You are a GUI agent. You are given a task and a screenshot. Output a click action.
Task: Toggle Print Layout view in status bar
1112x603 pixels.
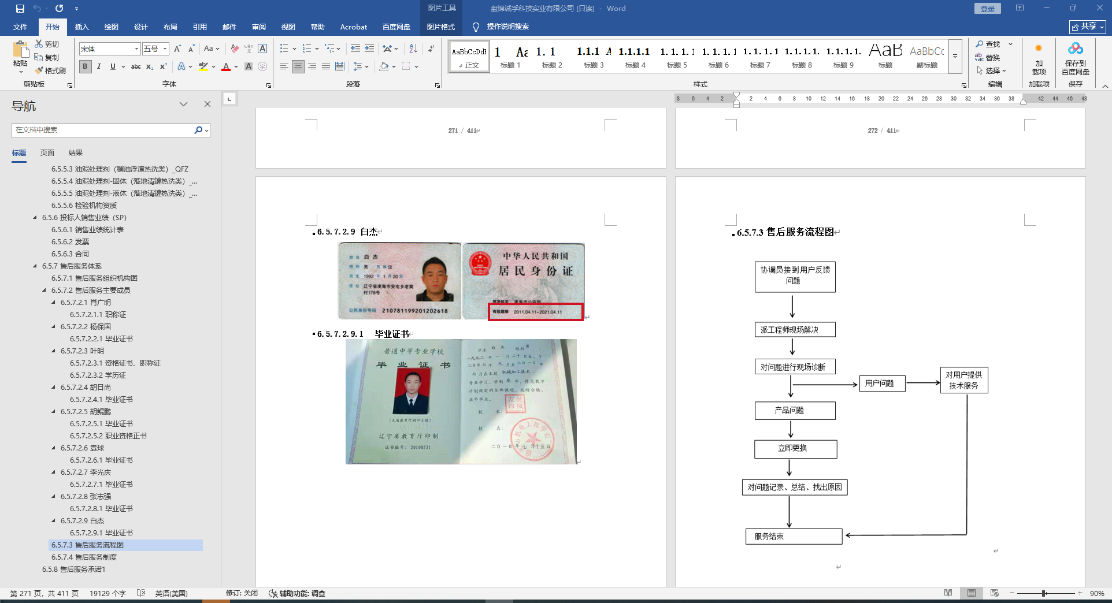click(x=971, y=593)
